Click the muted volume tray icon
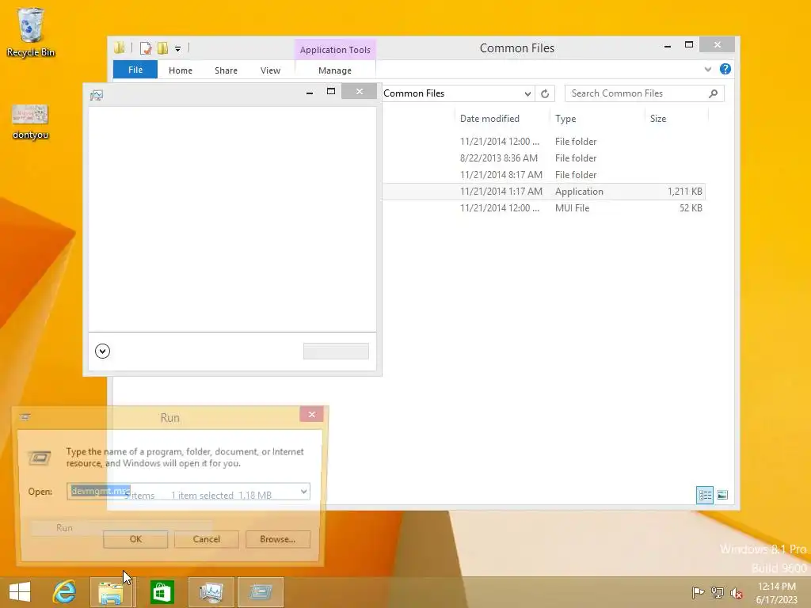The image size is (811, 608). [x=737, y=592]
